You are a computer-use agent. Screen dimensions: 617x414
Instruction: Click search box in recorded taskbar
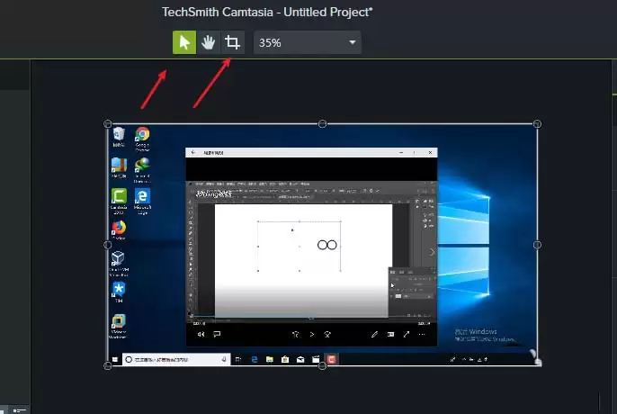click(x=176, y=359)
